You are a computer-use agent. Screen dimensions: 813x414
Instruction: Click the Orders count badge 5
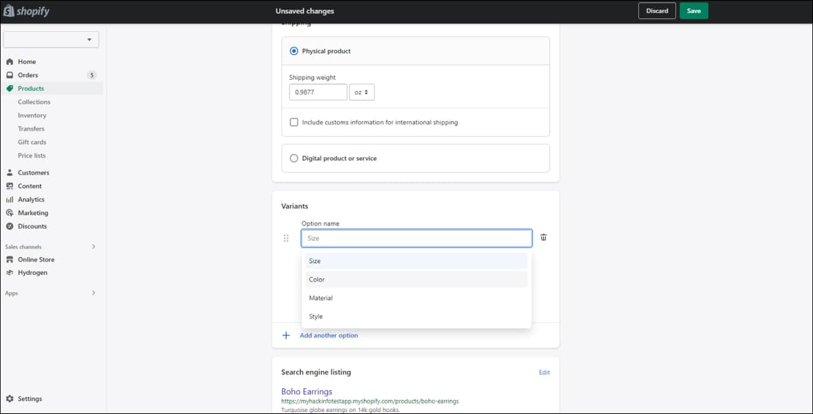[x=92, y=75]
